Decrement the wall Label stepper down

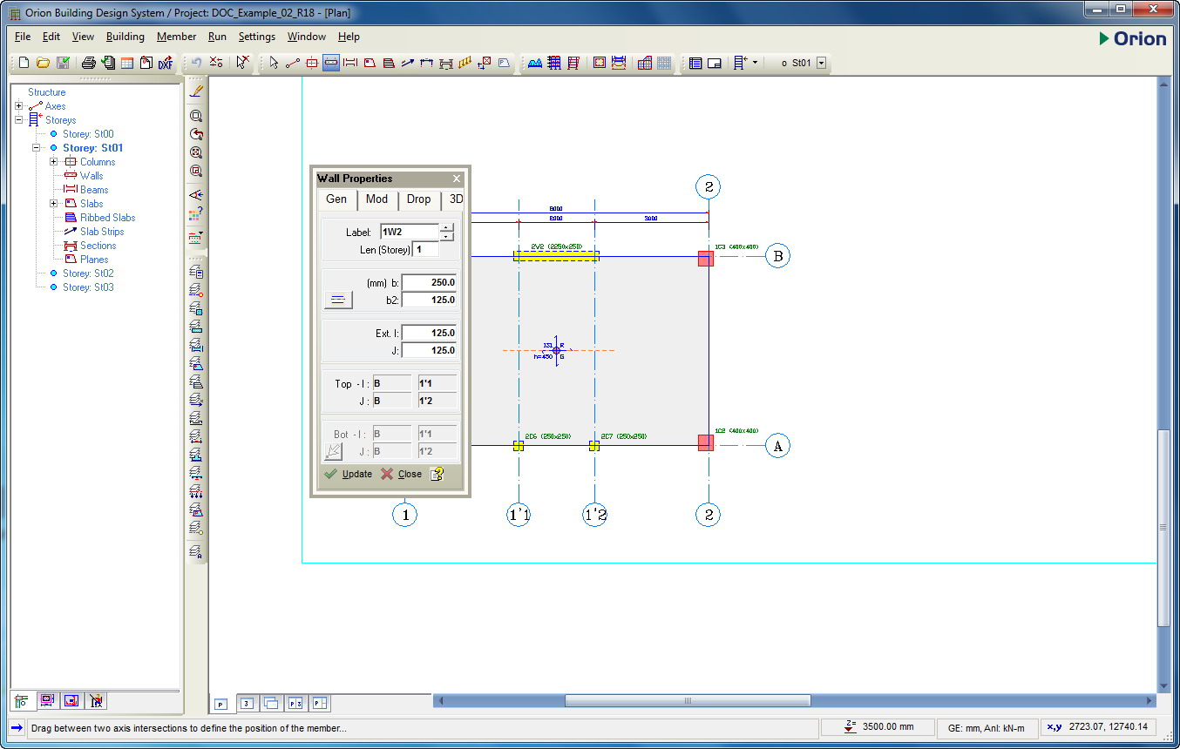(447, 236)
